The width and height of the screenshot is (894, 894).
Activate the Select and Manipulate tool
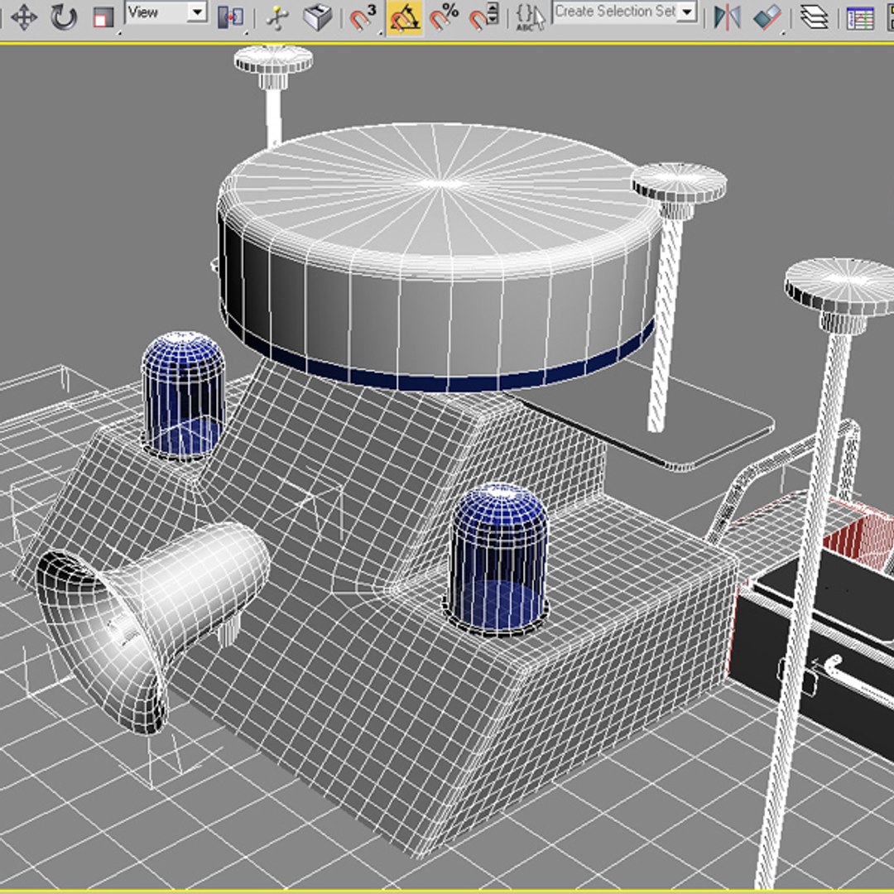[277, 17]
